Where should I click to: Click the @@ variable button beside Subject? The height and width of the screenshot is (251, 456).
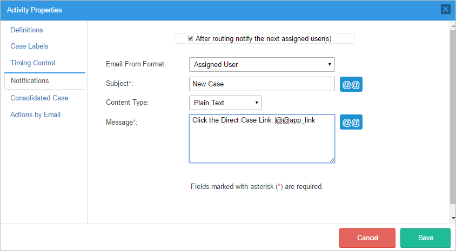pos(351,85)
